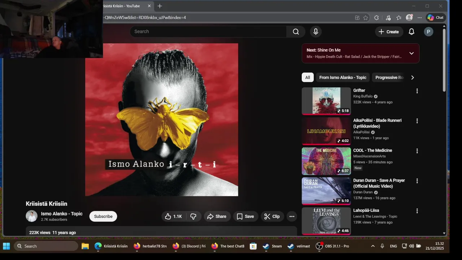Image resolution: width=462 pixels, height=260 pixels.
Task: Select the Progressive Rock filter chip
Action: click(389, 77)
